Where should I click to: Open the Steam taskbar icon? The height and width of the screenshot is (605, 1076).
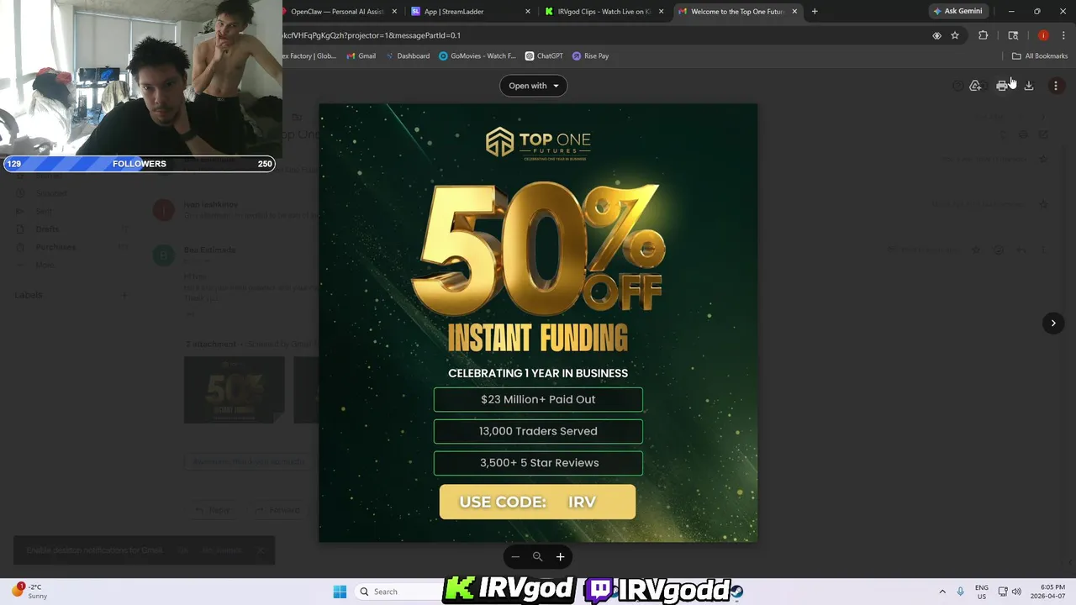[736, 592]
